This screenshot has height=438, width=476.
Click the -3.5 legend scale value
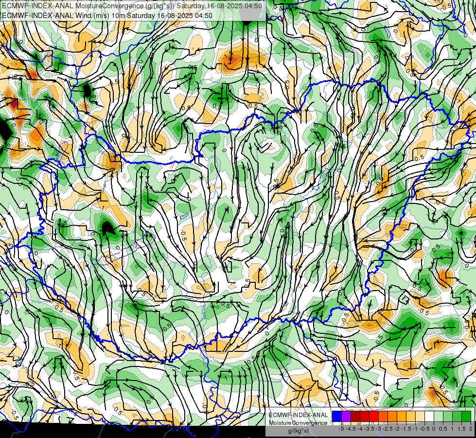pyautogui.click(x=369, y=429)
